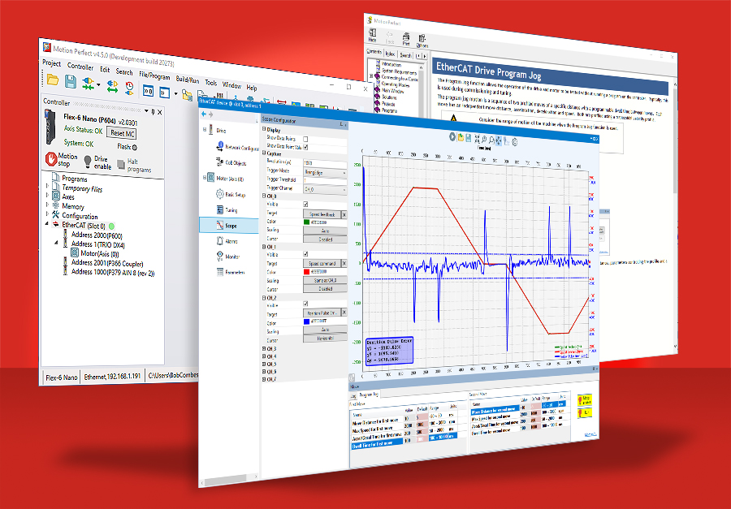
Task: Click the CH_0 Target Speed feedback button
Action: [322, 214]
